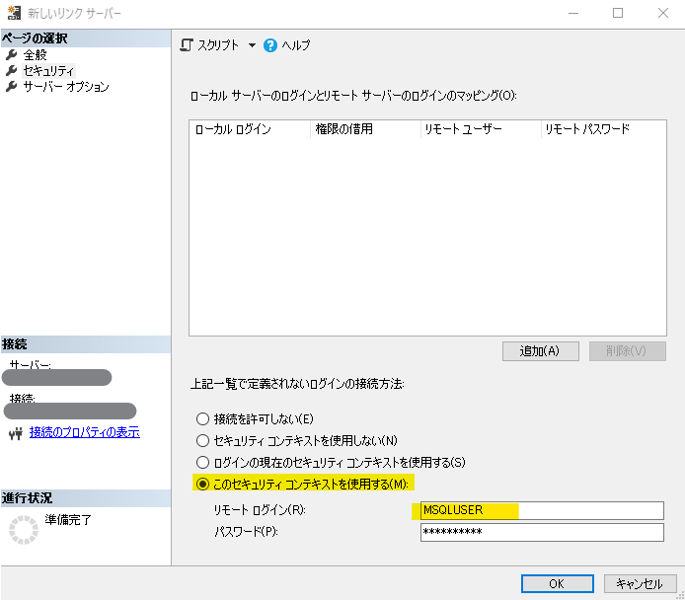
Task: Click the script icon in toolbar
Action: pyautogui.click(x=187, y=45)
